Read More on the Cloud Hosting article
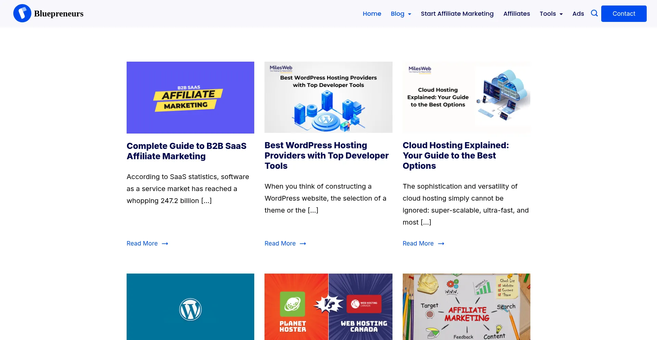The image size is (657, 340). tap(418, 243)
